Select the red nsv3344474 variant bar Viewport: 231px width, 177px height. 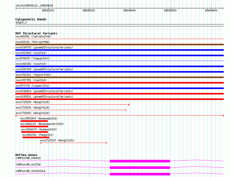point(35,132)
